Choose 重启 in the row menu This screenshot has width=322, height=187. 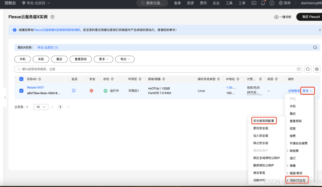(293, 113)
